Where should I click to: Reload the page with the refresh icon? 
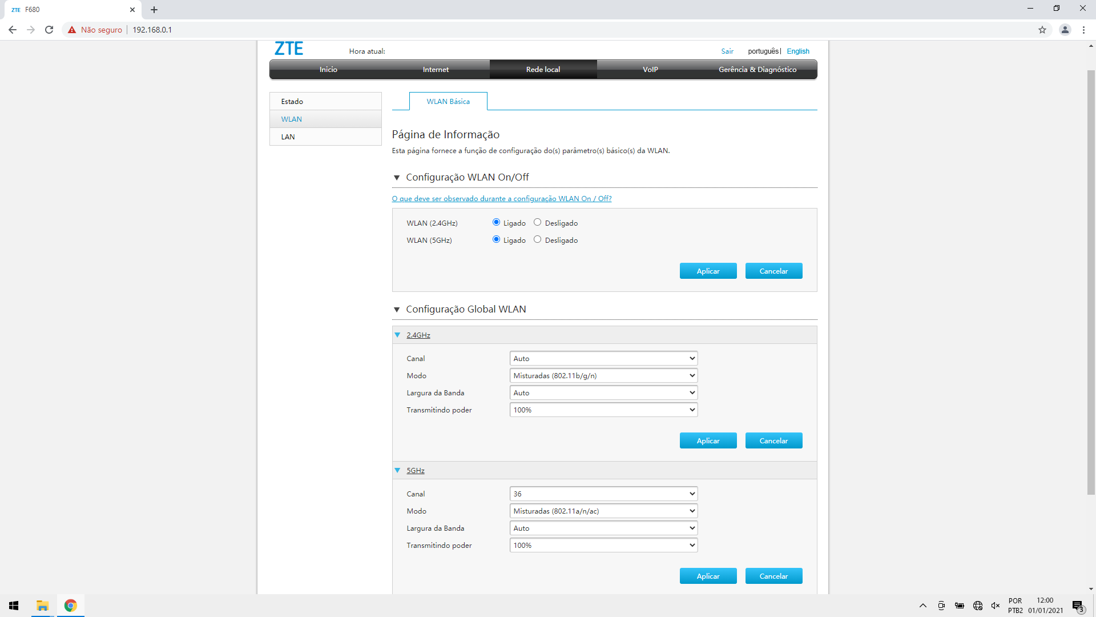coord(49,30)
